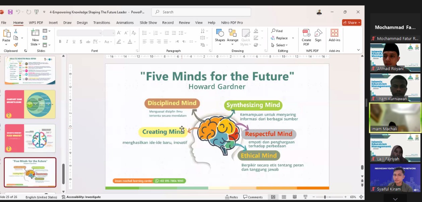Open the Nitro PDF Pro tab
Screen dimensions: 422x202
[232, 22]
